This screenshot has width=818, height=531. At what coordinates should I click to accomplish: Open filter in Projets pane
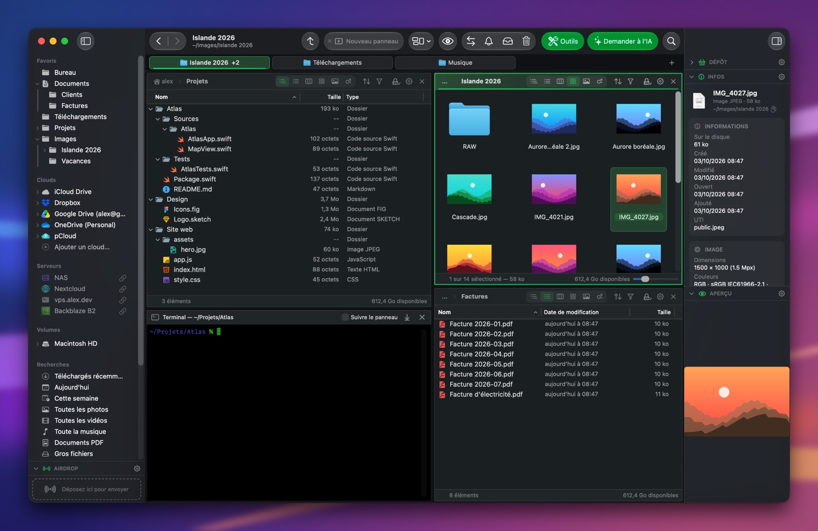coord(379,81)
